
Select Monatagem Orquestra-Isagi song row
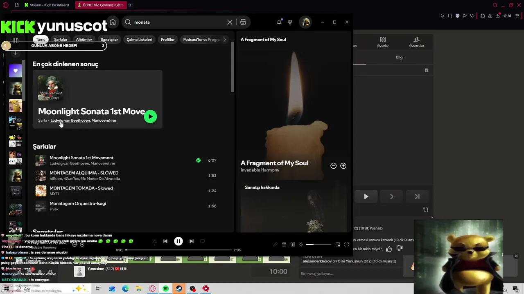(131, 206)
